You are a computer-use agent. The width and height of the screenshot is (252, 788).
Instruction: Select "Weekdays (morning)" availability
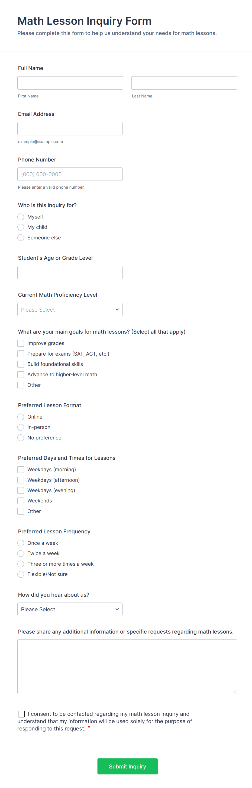[x=21, y=469]
